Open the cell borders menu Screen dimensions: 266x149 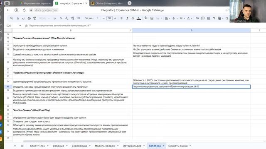pos(152,18)
